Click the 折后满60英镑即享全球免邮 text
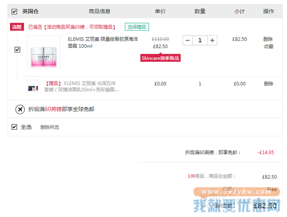The image size is (287, 217). pyautogui.click(x=61, y=109)
